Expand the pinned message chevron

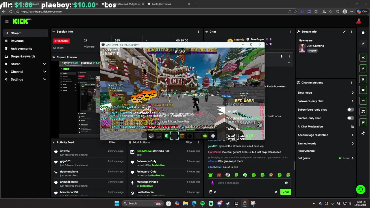pyautogui.click(x=289, y=62)
